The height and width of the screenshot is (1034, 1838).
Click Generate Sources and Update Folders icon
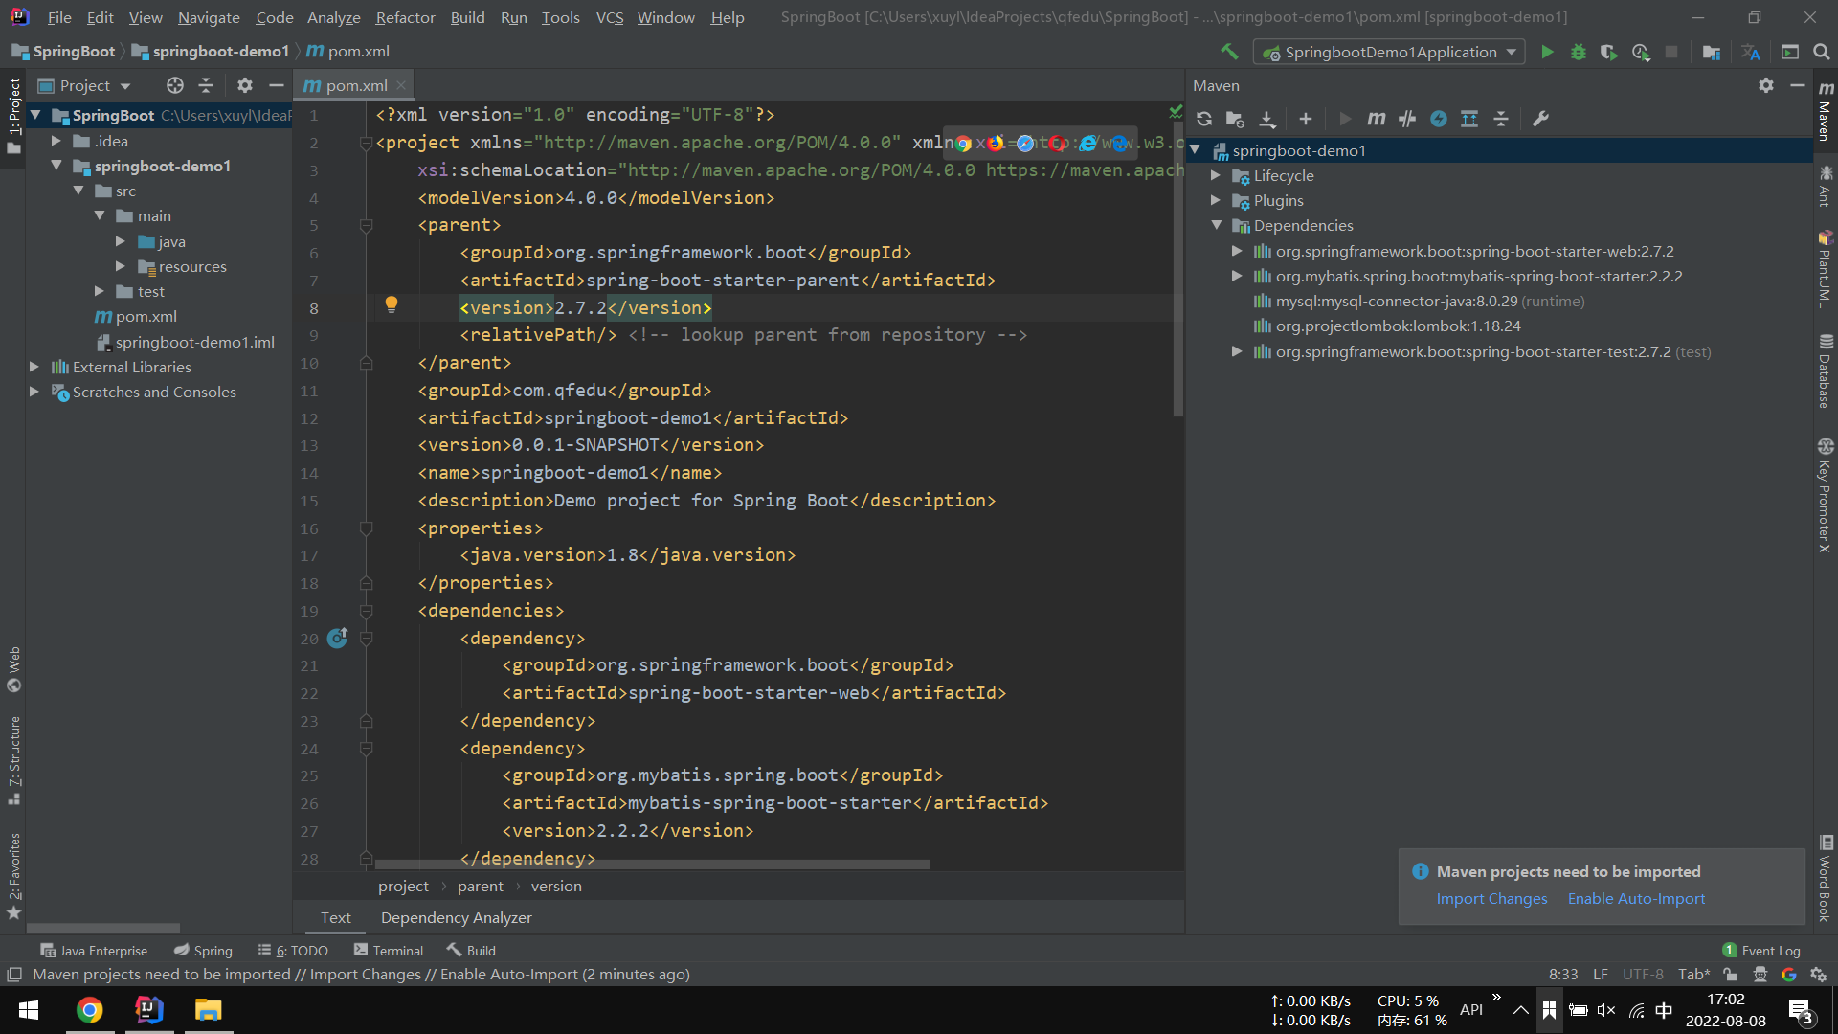tap(1235, 119)
